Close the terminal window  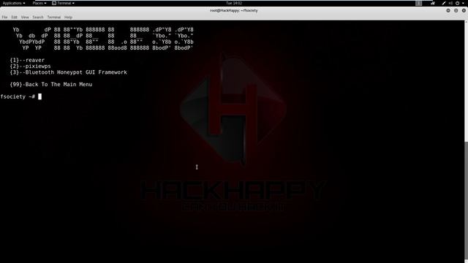[464, 10]
